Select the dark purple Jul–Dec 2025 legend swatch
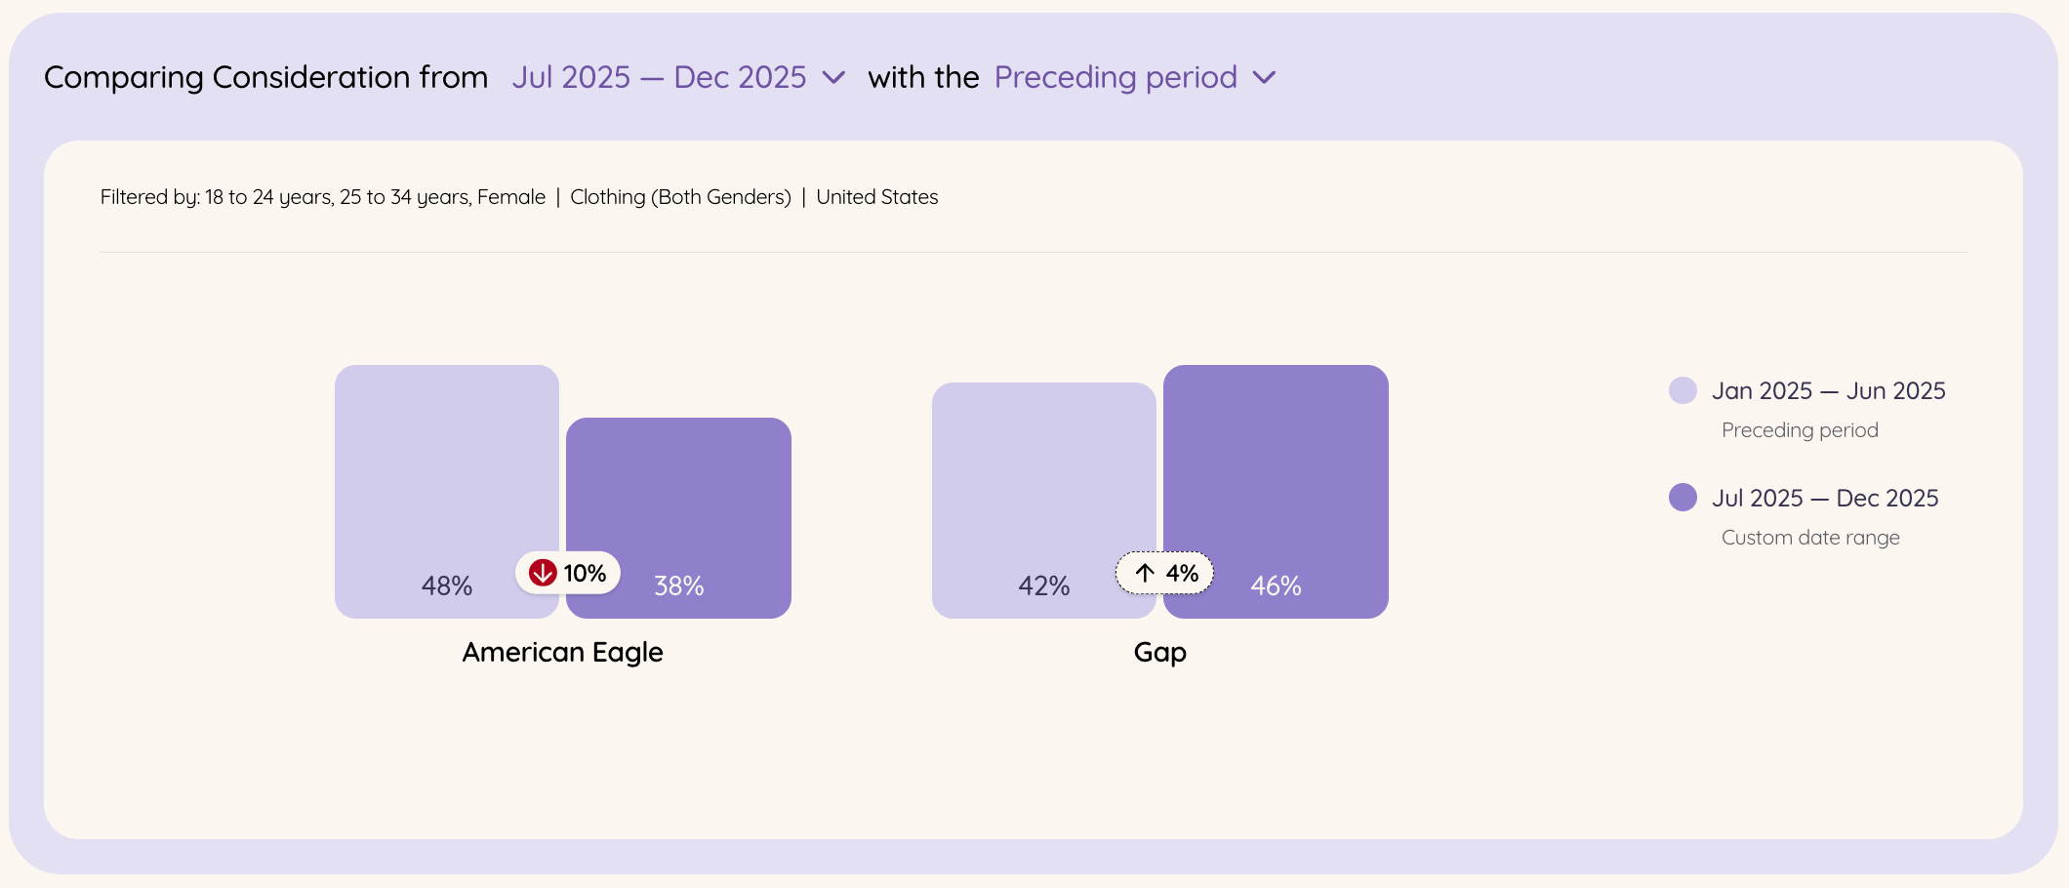The image size is (2069, 888). [1683, 498]
